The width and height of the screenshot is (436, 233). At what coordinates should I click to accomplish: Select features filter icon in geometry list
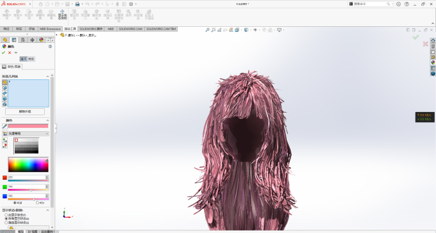4,104
